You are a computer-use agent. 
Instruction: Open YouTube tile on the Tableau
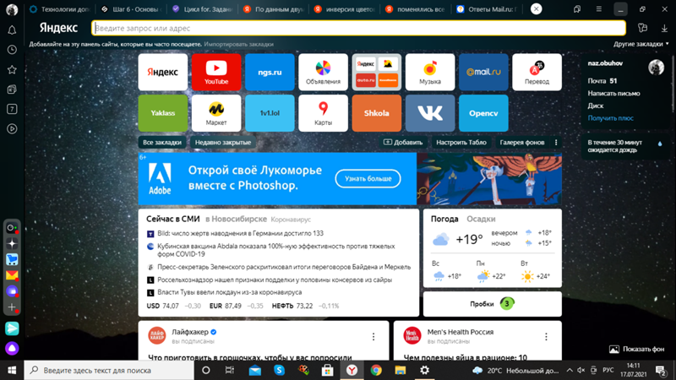[x=216, y=72]
